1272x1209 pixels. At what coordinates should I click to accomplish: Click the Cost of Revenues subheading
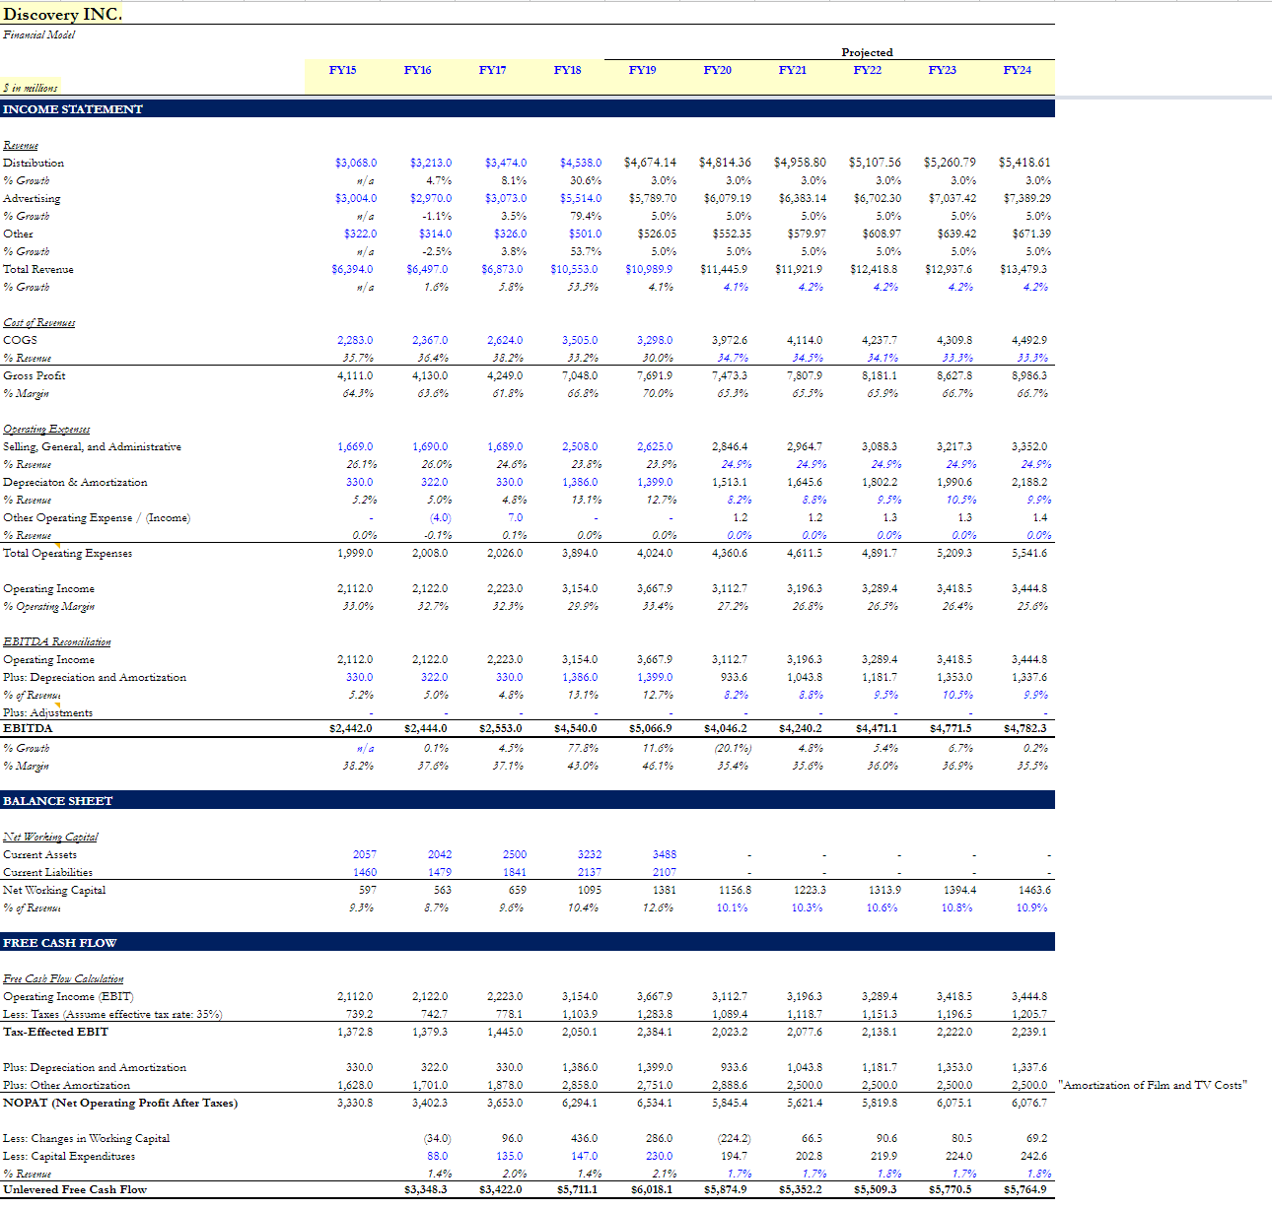point(39,322)
